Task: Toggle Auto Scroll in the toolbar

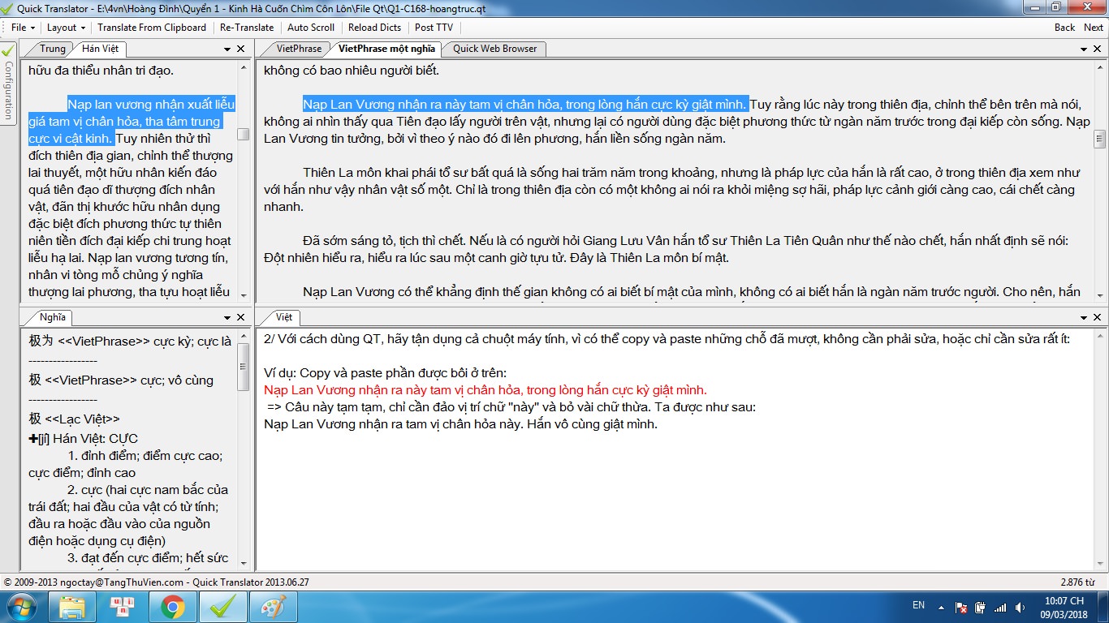Action: 311,28
